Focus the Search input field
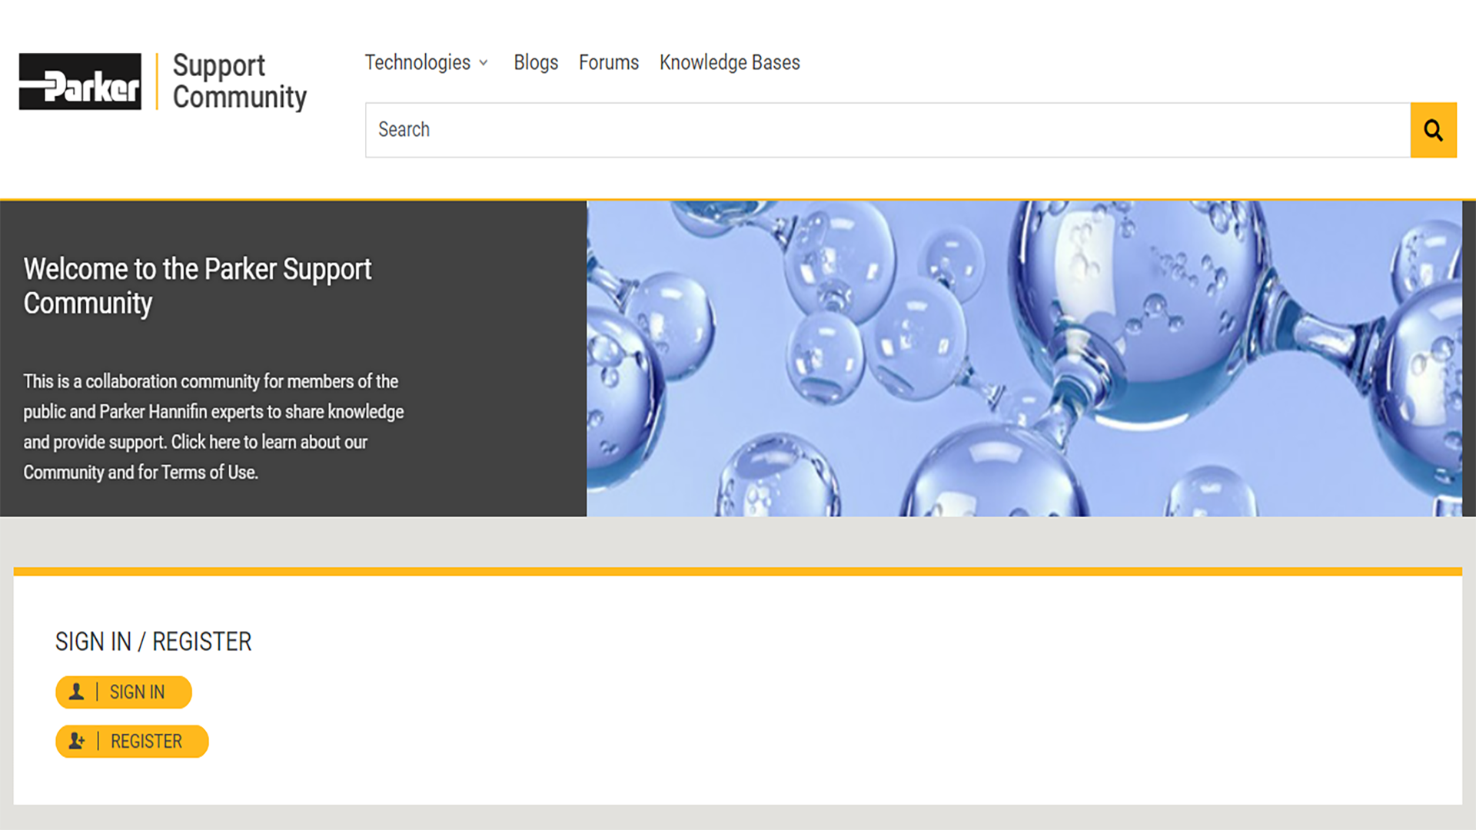Image resolution: width=1476 pixels, height=830 pixels. [x=884, y=130]
